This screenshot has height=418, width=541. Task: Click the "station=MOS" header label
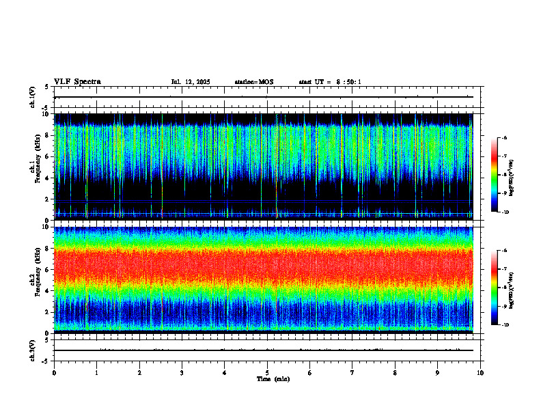pos(254,82)
